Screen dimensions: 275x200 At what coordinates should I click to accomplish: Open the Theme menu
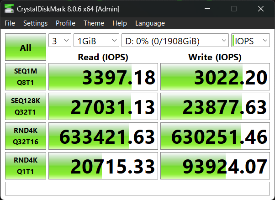(94, 23)
